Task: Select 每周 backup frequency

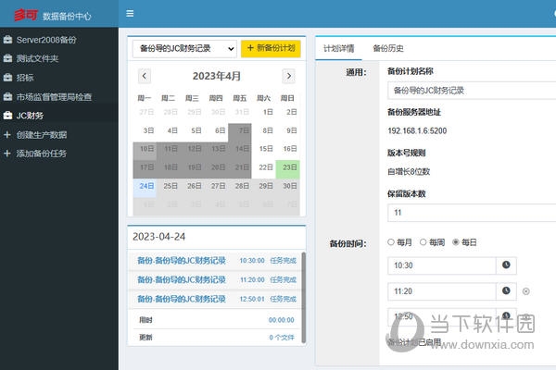Action: 423,242
